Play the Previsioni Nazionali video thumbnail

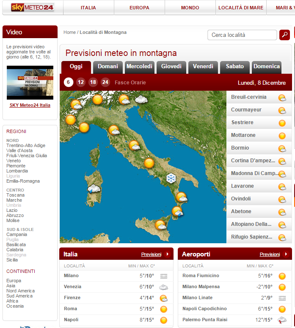click(x=30, y=83)
